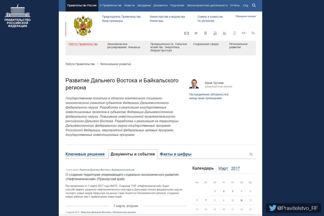Select 'Социальная сфера' section
This screenshot has width=324, height=216.
click(x=206, y=44)
